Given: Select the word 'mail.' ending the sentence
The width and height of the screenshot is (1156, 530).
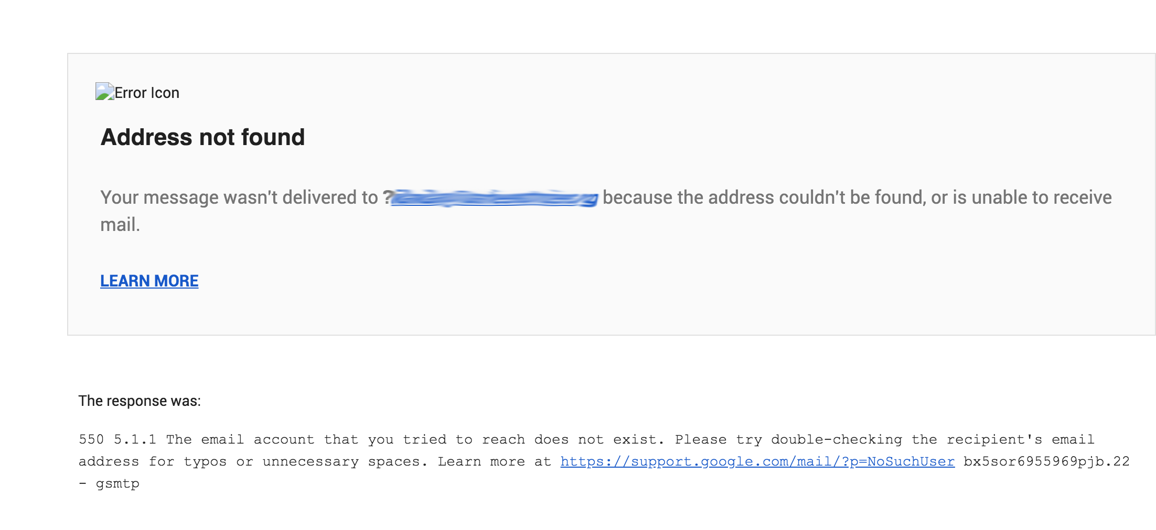Looking at the screenshot, I should coord(120,224).
